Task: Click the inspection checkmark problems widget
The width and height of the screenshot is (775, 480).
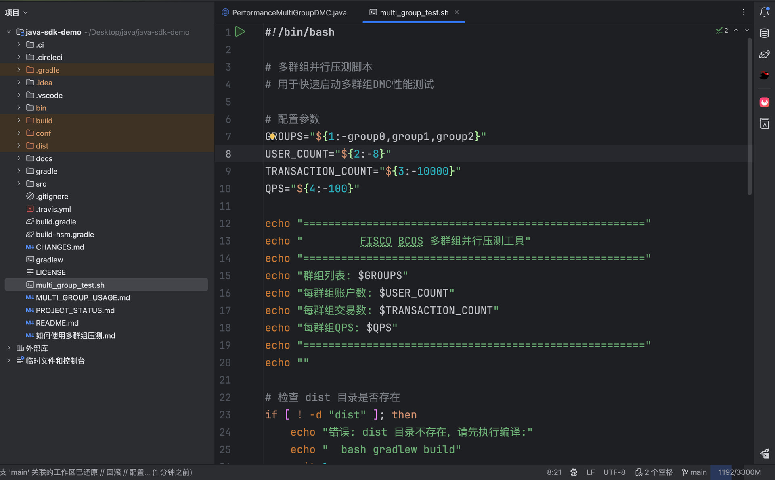Action: click(722, 31)
